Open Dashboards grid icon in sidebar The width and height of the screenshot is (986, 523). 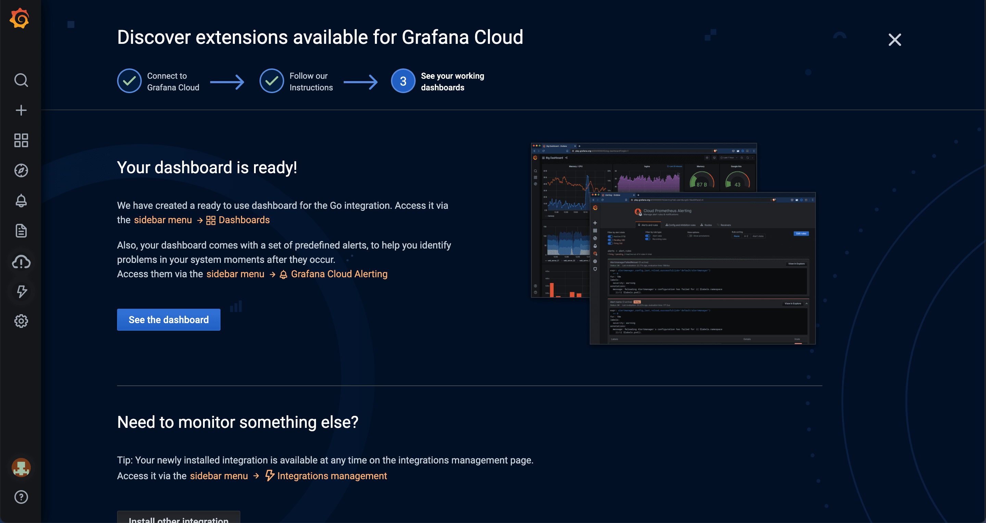coord(21,140)
